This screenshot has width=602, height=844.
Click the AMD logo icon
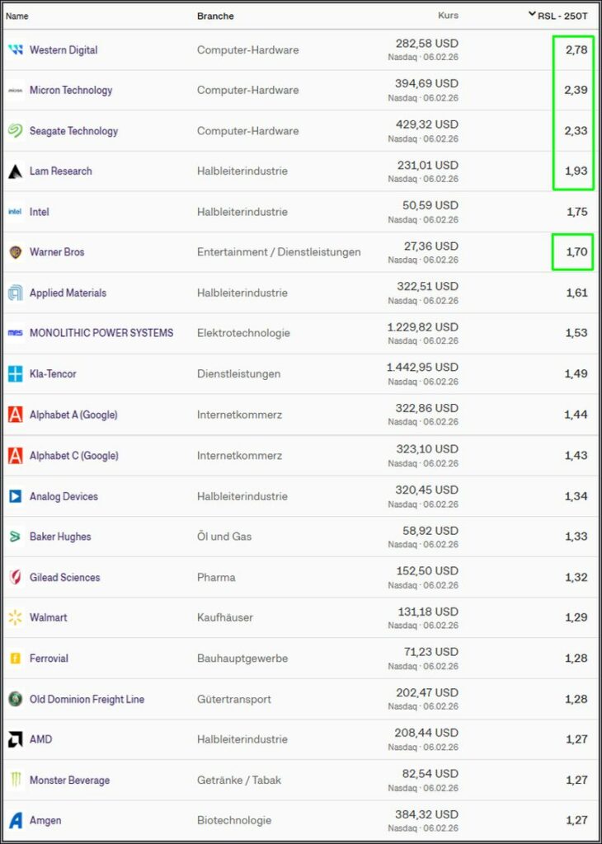[16, 739]
